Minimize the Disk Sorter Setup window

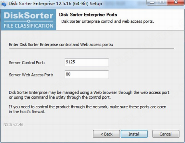tap(152, 3)
